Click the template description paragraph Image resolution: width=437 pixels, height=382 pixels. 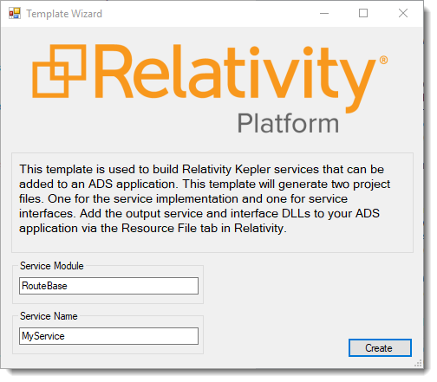point(205,198)
